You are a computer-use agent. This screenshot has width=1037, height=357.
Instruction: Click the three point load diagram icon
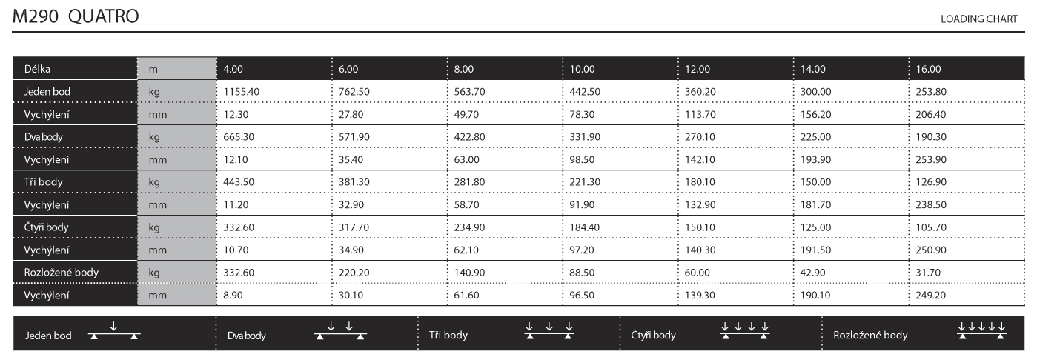click(549, 333)
